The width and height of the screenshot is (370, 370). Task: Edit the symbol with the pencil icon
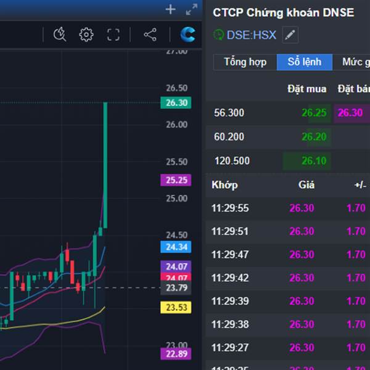290,35
